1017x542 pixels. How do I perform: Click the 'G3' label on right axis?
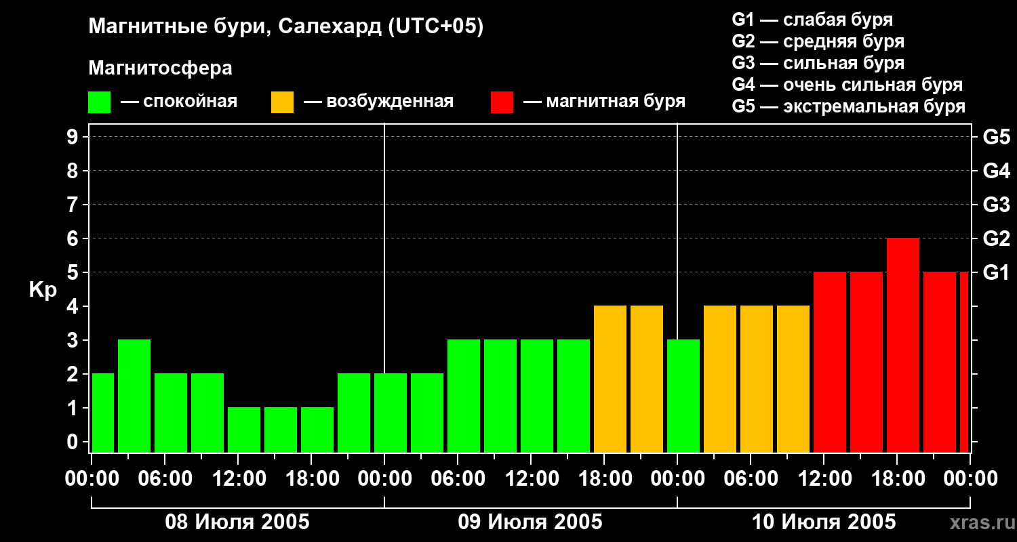(997, 205)
